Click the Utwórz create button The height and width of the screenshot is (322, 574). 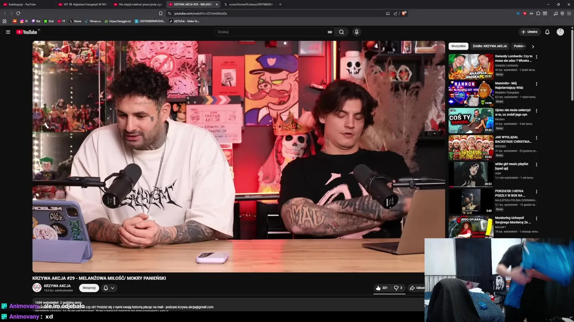click(x=529, y=32)
